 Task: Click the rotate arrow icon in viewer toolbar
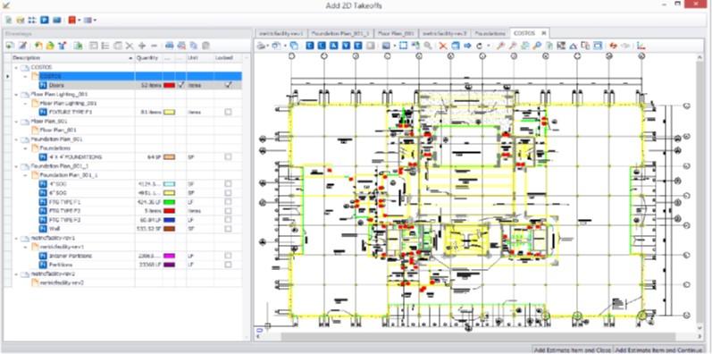click(479, 46)
